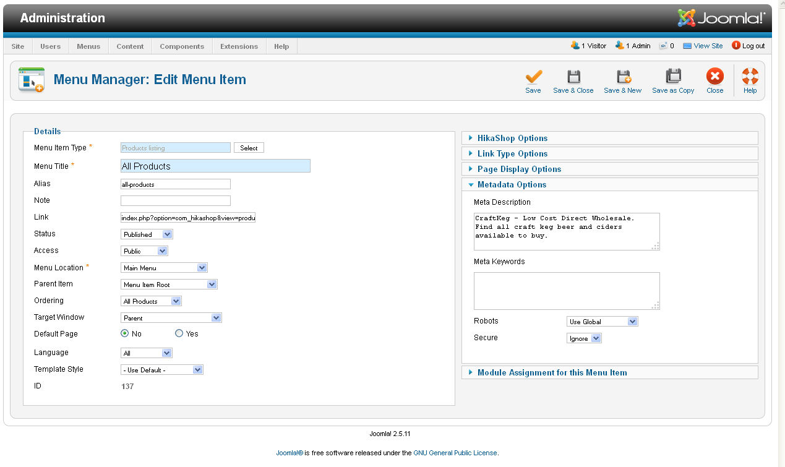Click the Log out red icon

pyautogui.click(x=736, y=45)
